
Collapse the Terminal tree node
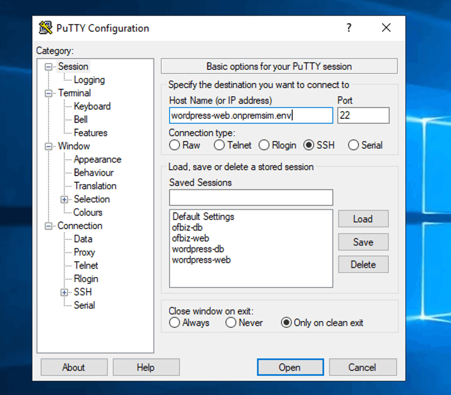pos(48,93)
